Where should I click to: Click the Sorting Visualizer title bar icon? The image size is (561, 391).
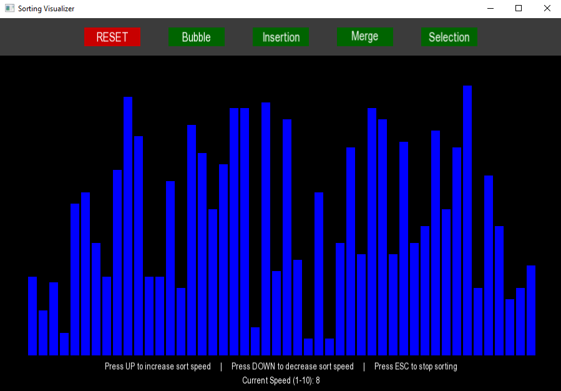click(x=8, y=9)
